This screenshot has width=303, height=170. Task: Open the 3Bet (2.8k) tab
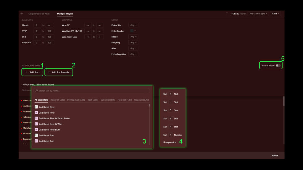point(93,100)
